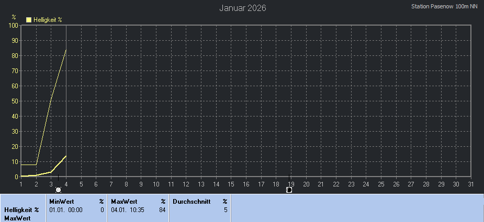Click the Durchschnitt value 5

pos(226,209)
